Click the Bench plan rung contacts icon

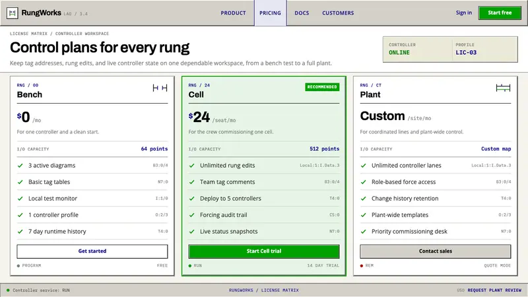pos(160,88)
